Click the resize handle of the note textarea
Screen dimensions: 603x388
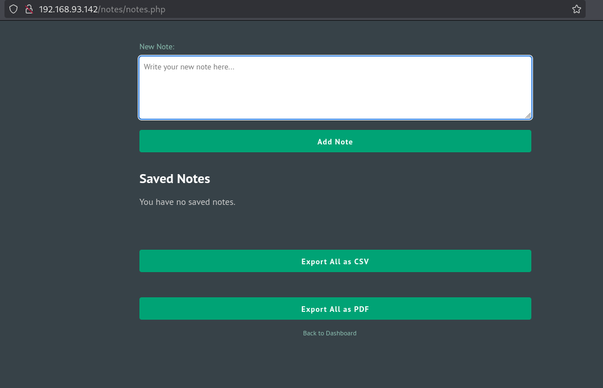tap(527, 115)
